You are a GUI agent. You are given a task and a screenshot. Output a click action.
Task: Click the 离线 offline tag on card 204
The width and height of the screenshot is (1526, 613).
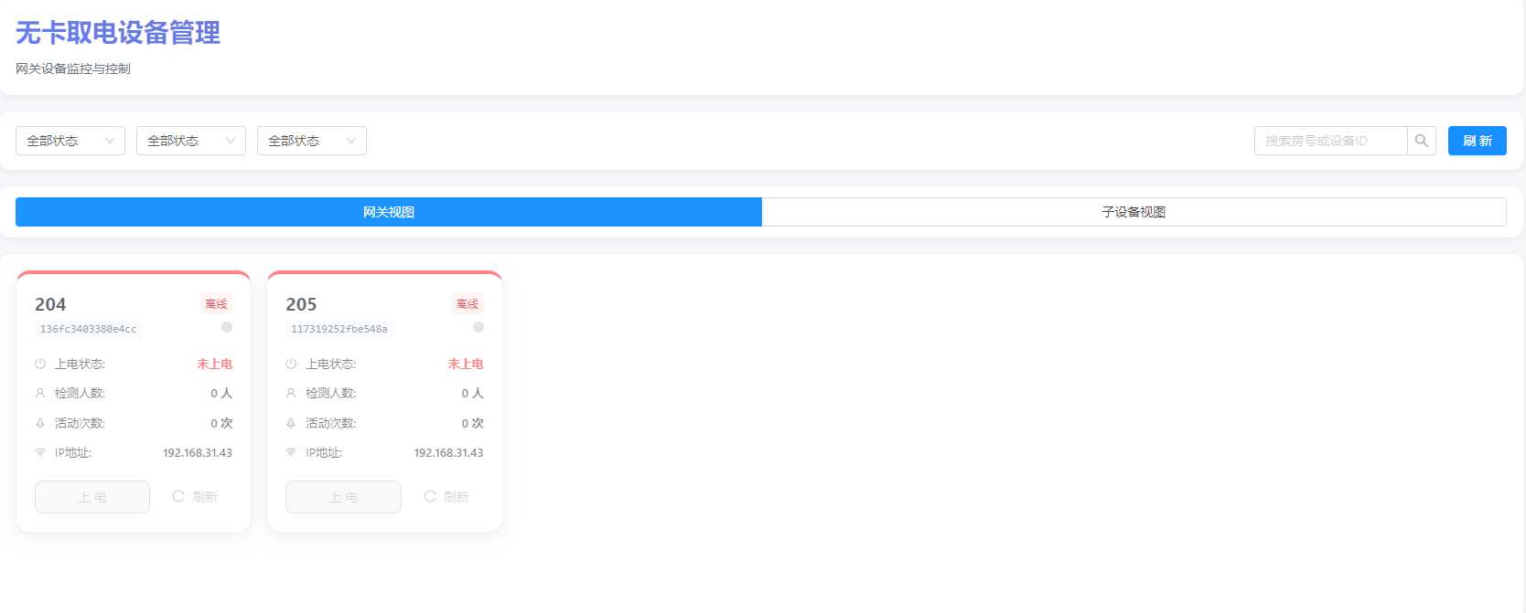pyautogui.click(x=216, y=304)
